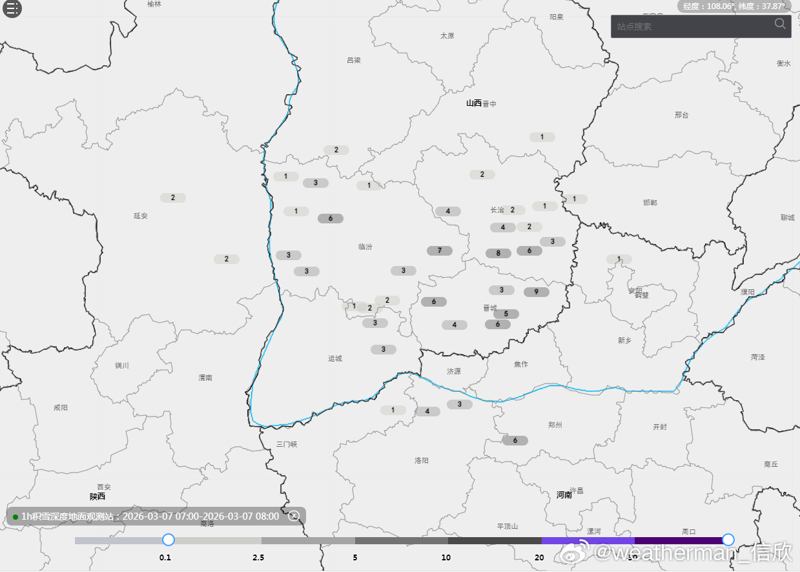The width and height of the screenshot is (800, 572).
Task: Focus the 站点搜索 search field
Action: coord(701,26)
